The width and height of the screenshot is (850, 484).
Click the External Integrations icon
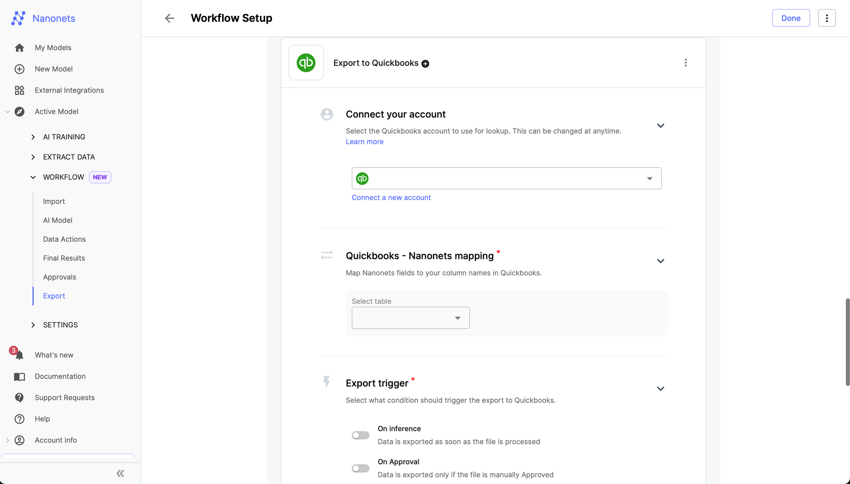point(20,90)
